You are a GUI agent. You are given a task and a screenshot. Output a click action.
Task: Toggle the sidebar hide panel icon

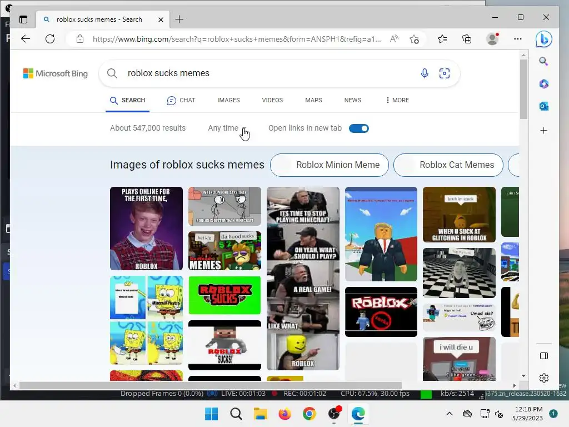point(543,356)
